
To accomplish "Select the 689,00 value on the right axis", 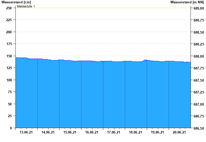I will [199, 8].
